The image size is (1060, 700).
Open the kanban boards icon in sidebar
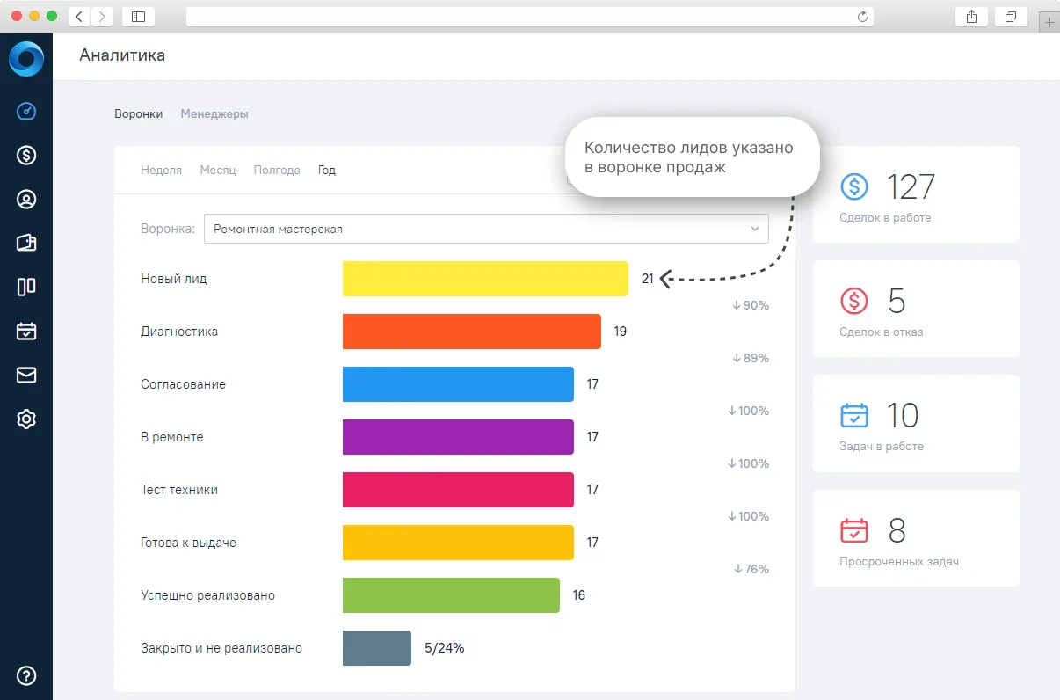[x=26, y=287]
